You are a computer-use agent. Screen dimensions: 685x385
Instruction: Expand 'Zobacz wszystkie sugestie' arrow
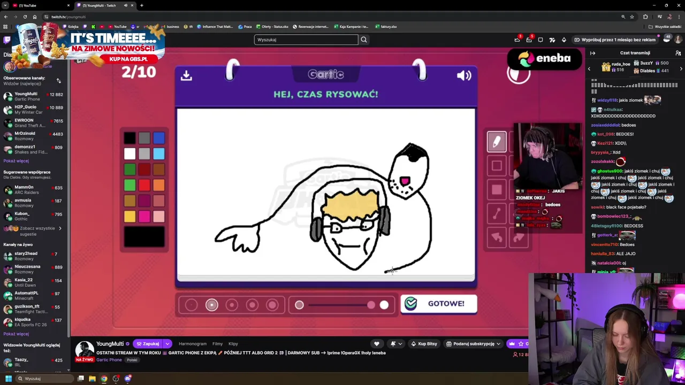click(60, 228)
